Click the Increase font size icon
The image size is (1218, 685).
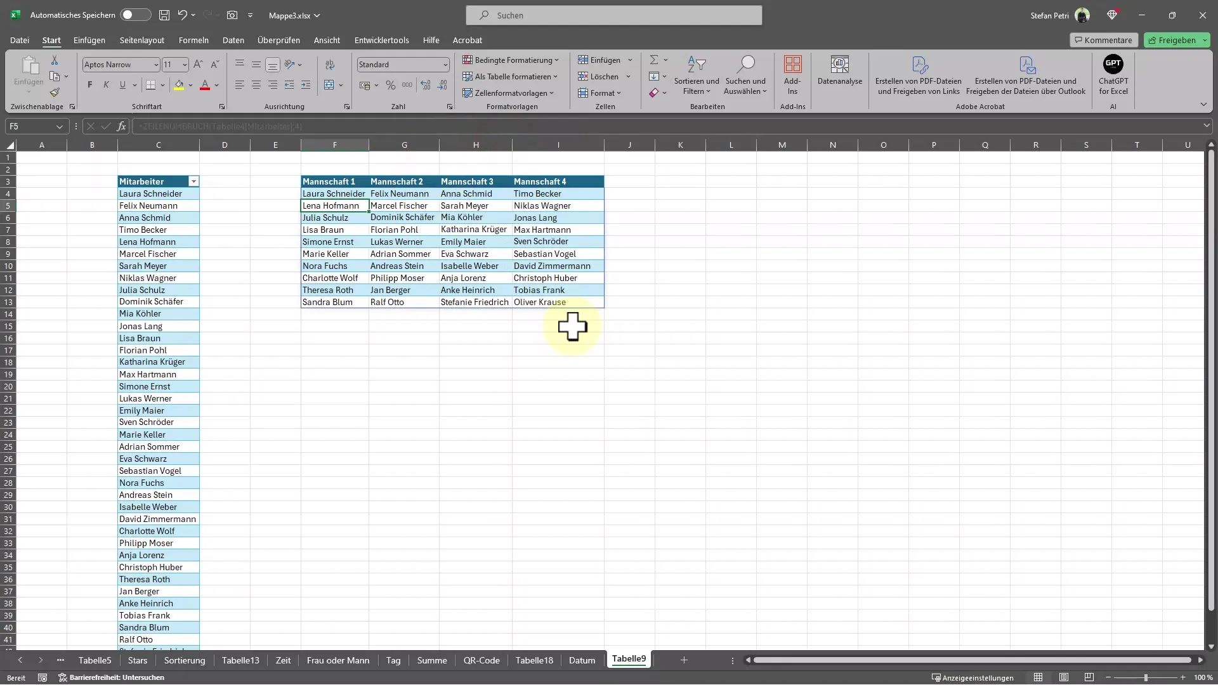coord(198,65)
